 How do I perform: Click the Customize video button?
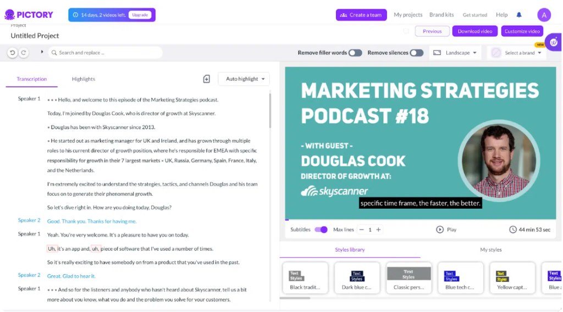[522, 31]
